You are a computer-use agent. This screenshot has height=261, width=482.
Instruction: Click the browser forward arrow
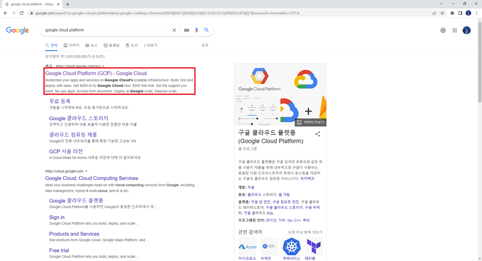point(13,13)
